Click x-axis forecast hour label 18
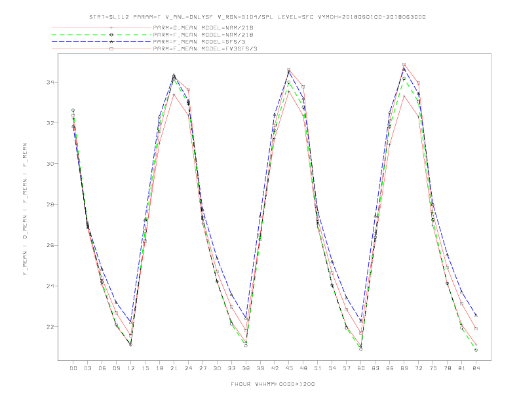 [x=159, y=368]
